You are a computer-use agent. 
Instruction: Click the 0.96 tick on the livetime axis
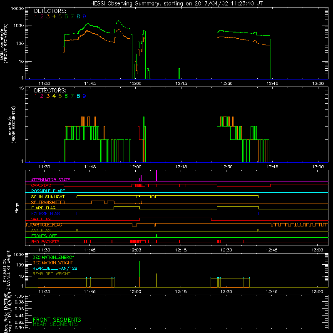(x=19, y=308)
